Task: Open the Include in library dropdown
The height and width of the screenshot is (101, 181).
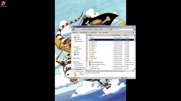Action: point(85,33)
